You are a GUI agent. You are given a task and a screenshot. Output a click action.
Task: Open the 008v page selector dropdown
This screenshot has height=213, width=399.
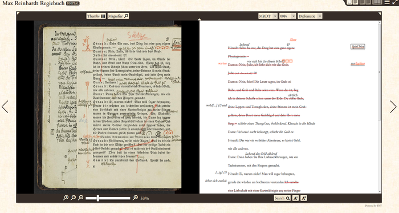pos(287,16)
